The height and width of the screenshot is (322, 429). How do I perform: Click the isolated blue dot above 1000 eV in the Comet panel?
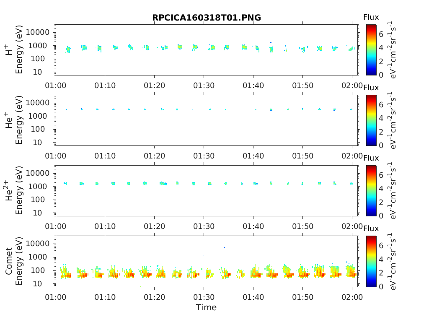(x=225, y=248)
